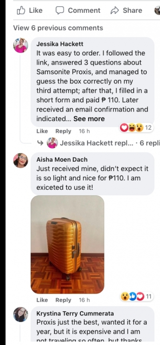
Task: Open Krystina Terry Cummerata's avatar
Action: 21,315
